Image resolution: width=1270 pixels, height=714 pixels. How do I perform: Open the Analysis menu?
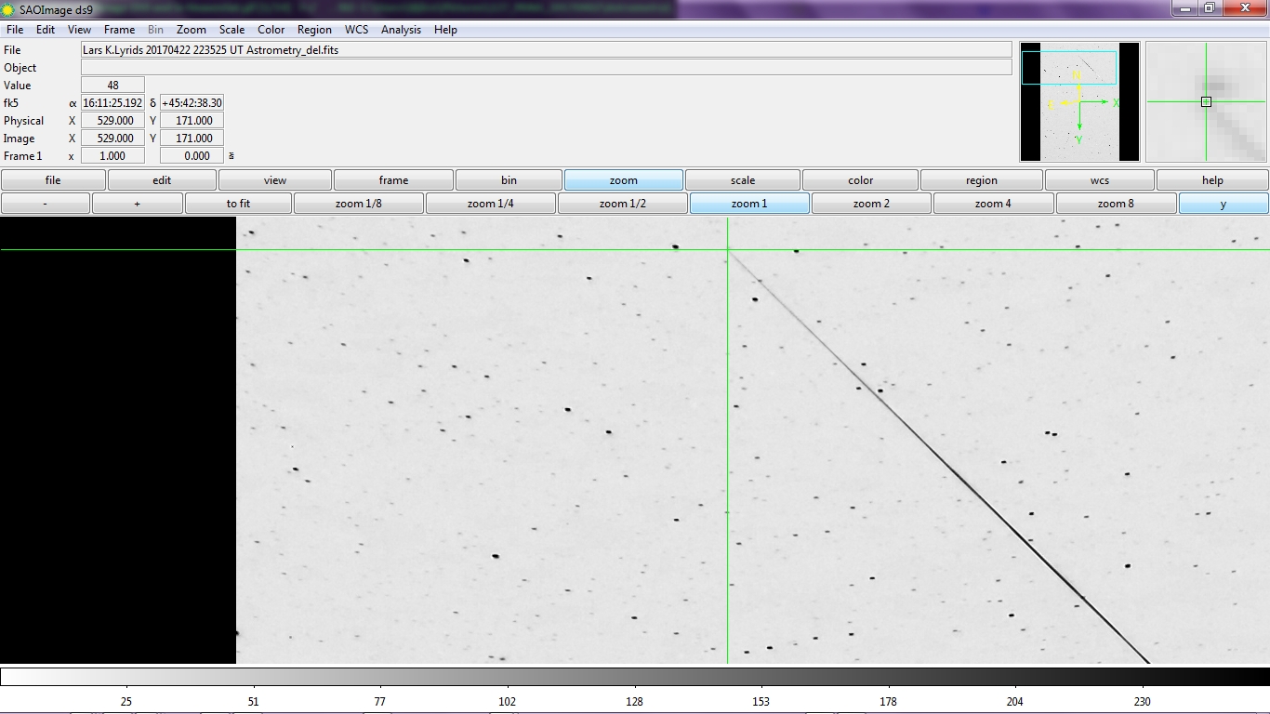tap(401, 30)
